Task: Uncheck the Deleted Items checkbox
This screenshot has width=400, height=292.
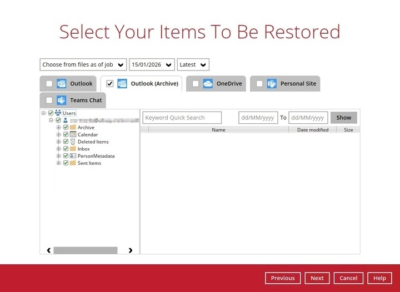Action: (x=66, y=142)
